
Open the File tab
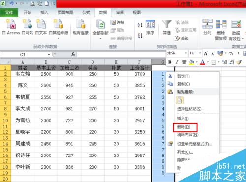9,12
